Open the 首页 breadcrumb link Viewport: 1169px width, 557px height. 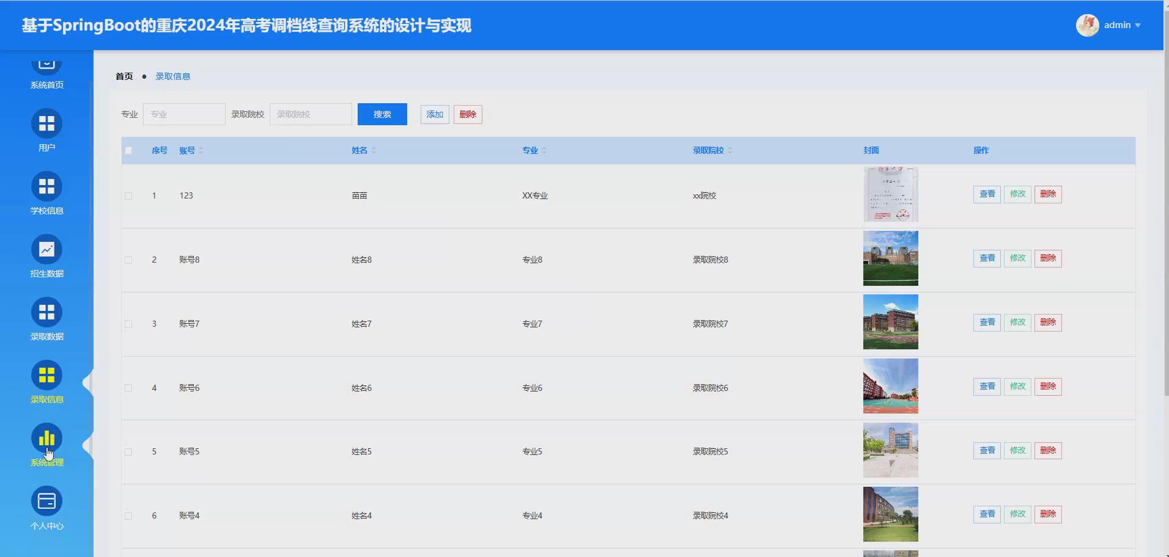[124, 76]
